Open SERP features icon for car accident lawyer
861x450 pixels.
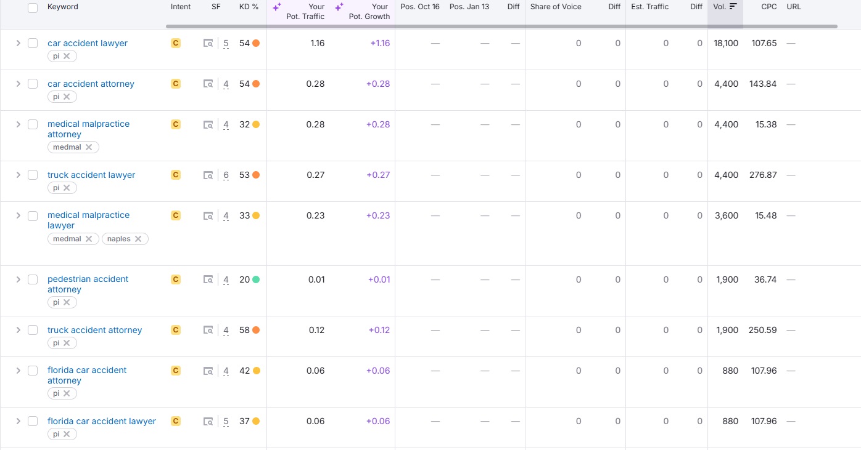click(x=208, y=43)
